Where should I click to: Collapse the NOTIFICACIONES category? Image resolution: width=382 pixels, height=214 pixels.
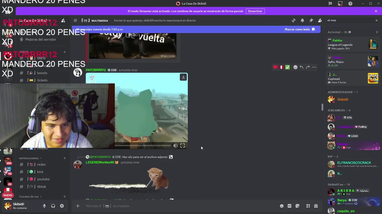coord(30,158)
